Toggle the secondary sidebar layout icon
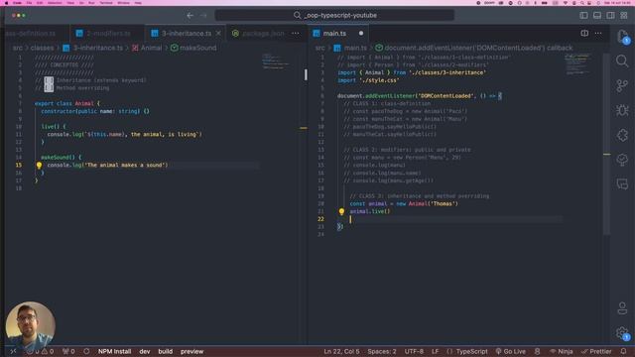635x357 pixels. (x=610, y=16)
